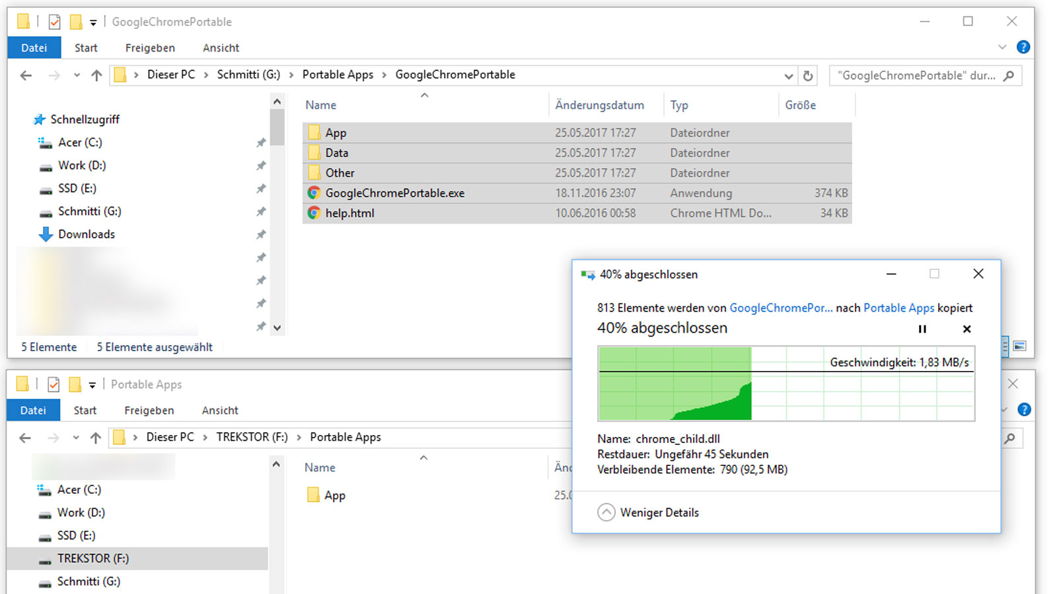Collapse the ribbon using the chevron
Image resolution: width=1057 pixels, height=594 pixels.
click(1003, 47)
